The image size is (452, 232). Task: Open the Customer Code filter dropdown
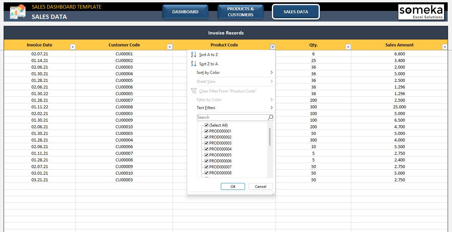tap(170, 46)
